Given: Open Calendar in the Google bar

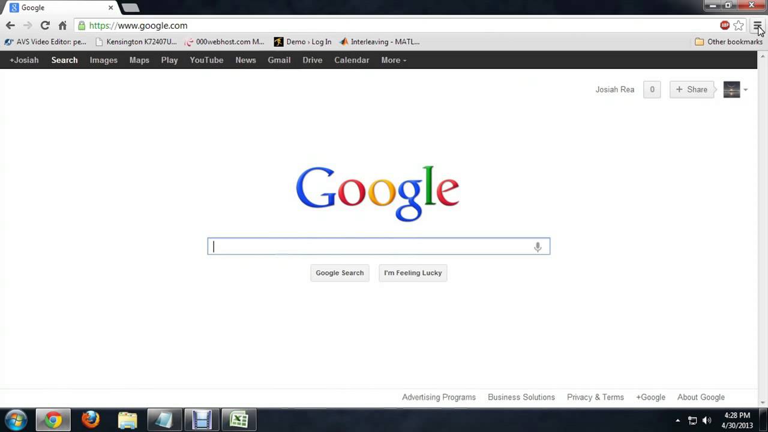Looking at the screenshot, I should (352, 60).
